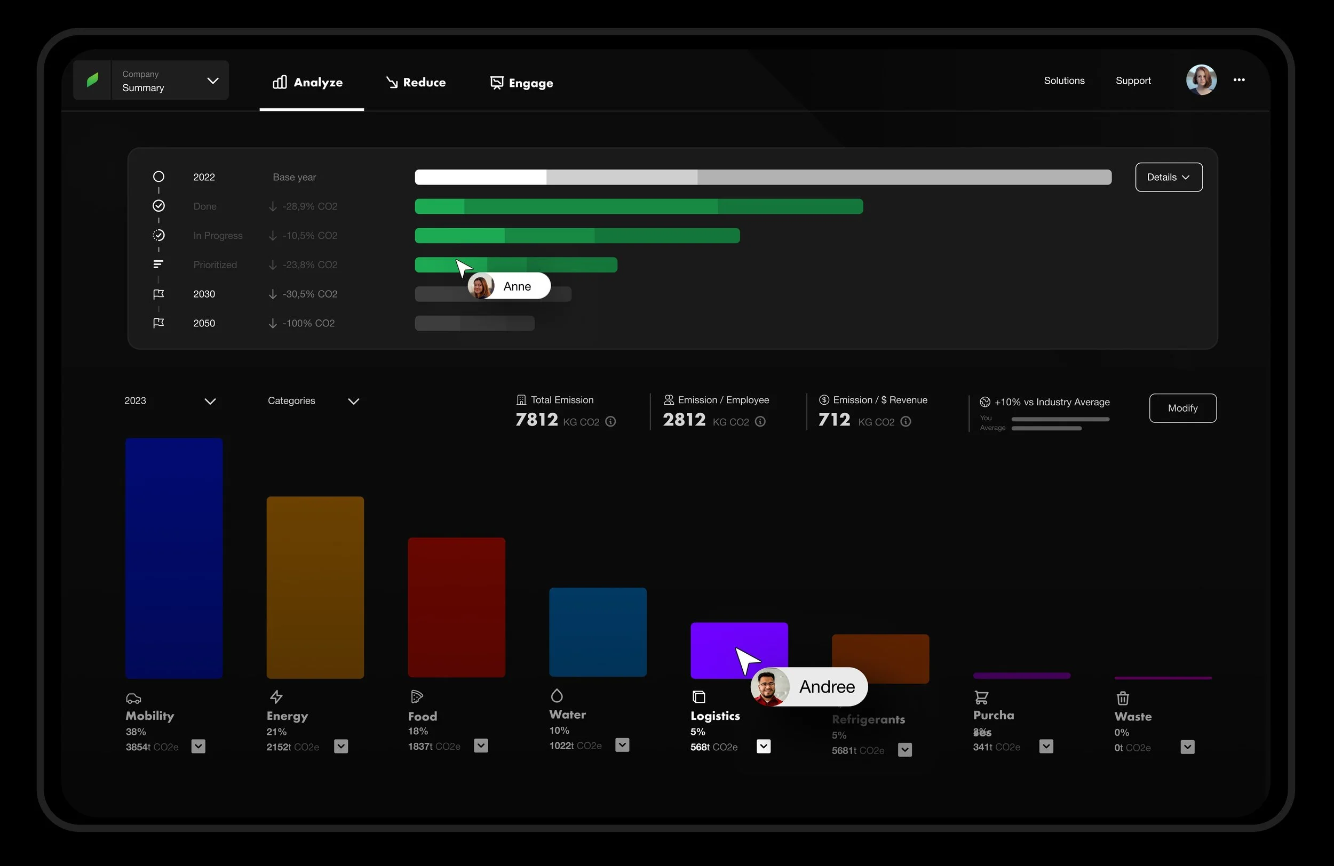Open the Categories dropdown
1334x866 pixels.
click(x=313, y=401)
